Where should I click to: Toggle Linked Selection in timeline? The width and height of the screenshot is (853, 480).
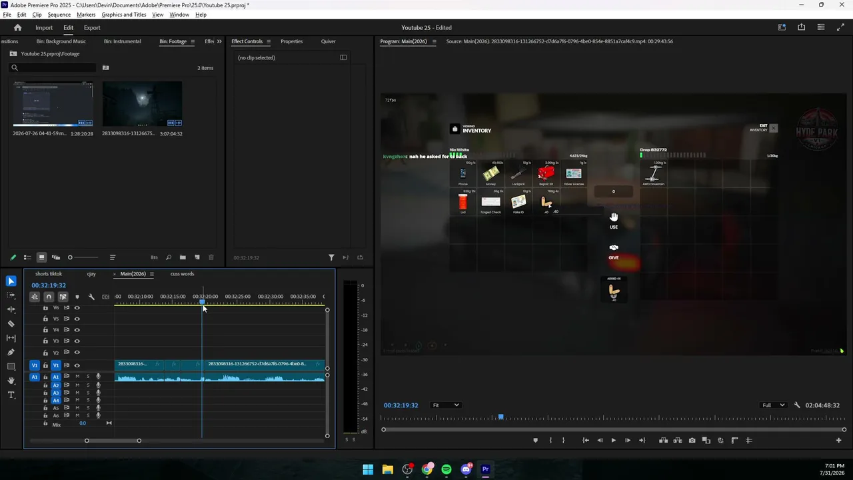(x=63, y=297)
